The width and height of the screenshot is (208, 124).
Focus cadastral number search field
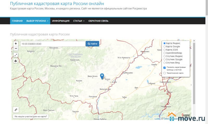[53, 44]
